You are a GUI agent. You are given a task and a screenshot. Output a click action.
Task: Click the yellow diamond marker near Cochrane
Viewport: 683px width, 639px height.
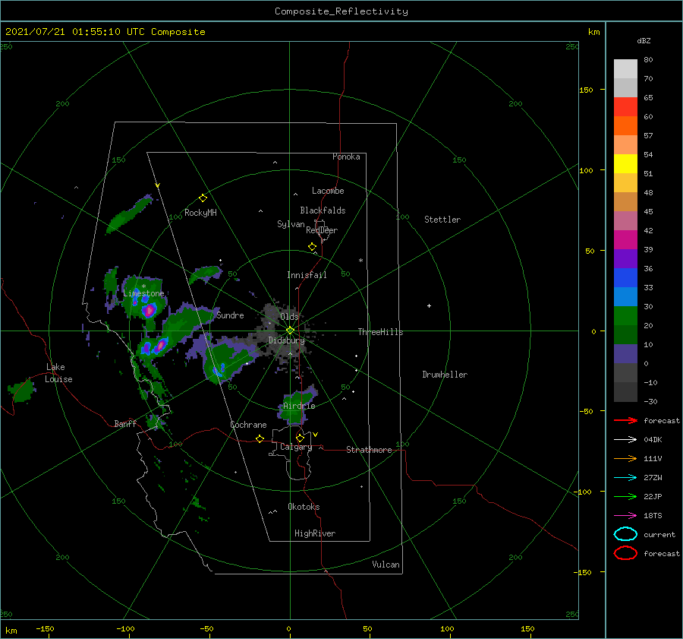coord(260,438)
